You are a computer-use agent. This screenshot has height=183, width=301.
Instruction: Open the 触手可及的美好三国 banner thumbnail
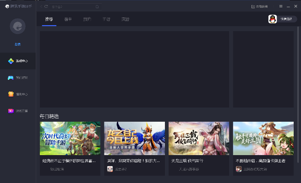pos(263,138)
